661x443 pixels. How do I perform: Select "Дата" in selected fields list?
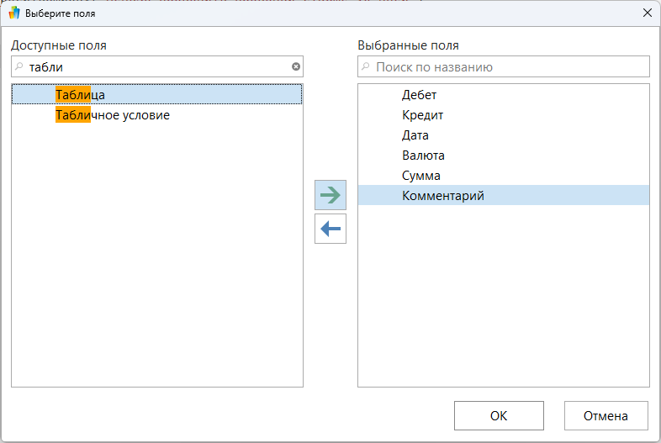coord(415,135)
